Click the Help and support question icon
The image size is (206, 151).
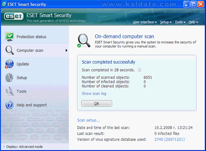click(x=9, y=105)
